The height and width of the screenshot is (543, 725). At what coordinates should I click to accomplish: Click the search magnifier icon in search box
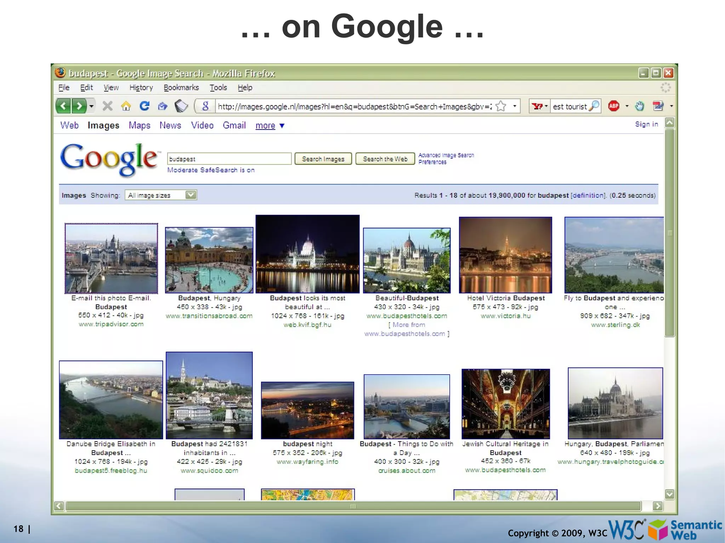click(594, 105)
